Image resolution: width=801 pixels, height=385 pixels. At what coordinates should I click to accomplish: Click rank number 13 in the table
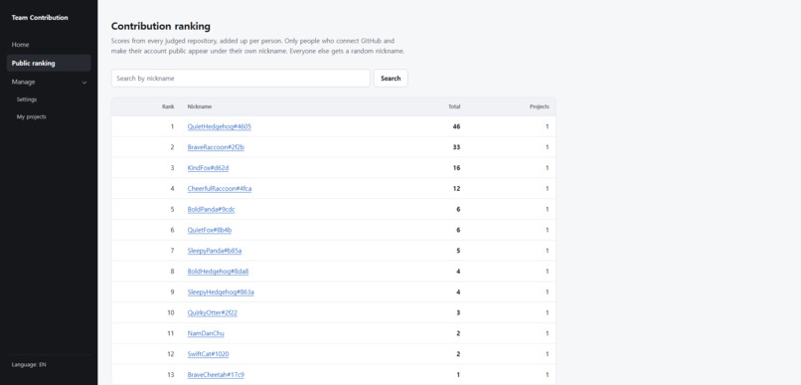[x=171, y=375]
